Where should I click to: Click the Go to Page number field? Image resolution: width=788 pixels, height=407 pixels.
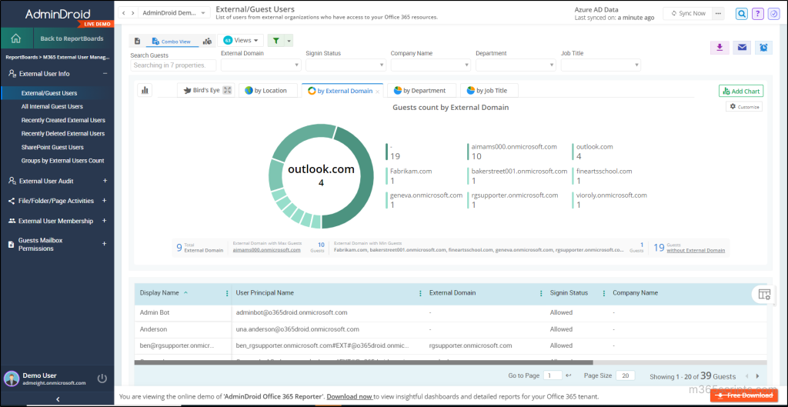pos(553,376)
